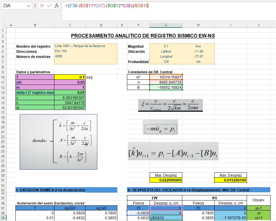This screenshot has height=221, width=276.
Task: Click the Ag NS column heading
Action: pos(101,208)
